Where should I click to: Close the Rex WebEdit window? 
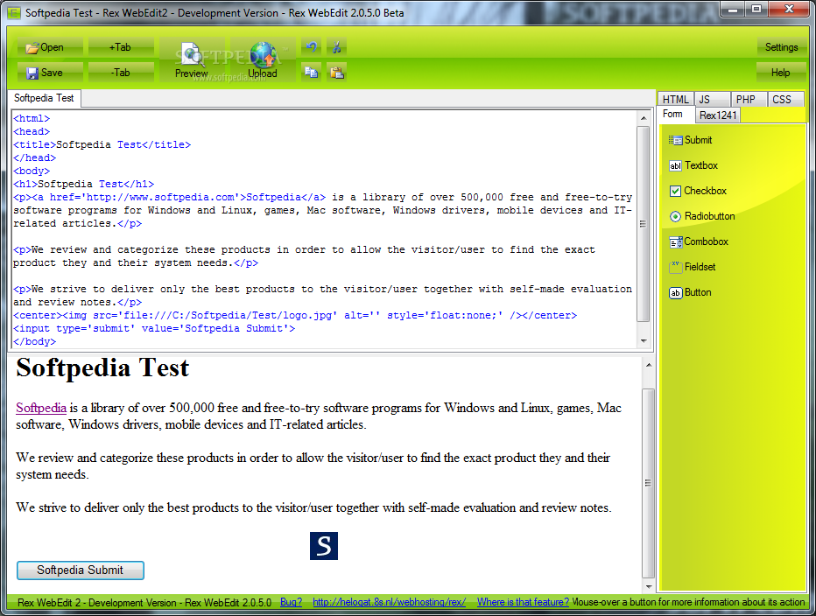coord(789,9)
